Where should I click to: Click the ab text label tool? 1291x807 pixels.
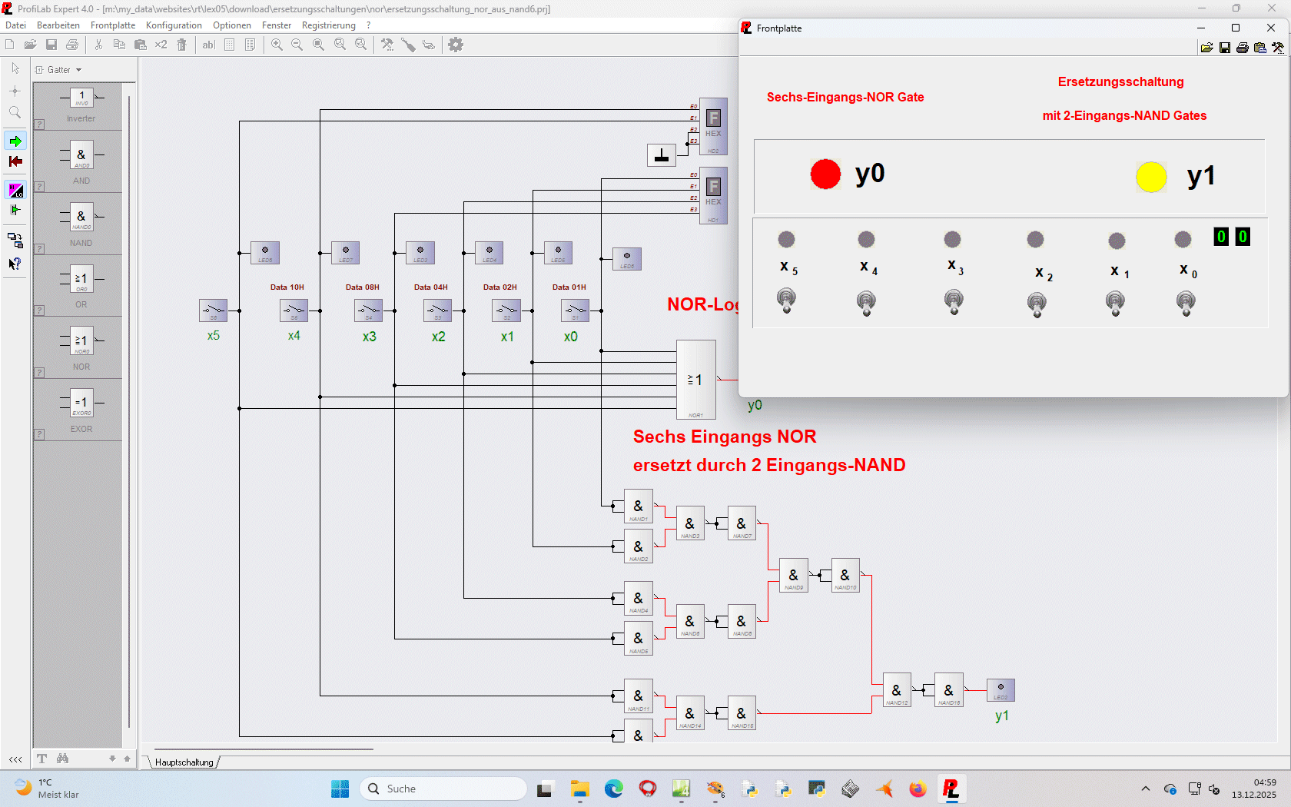click(208, 45)
